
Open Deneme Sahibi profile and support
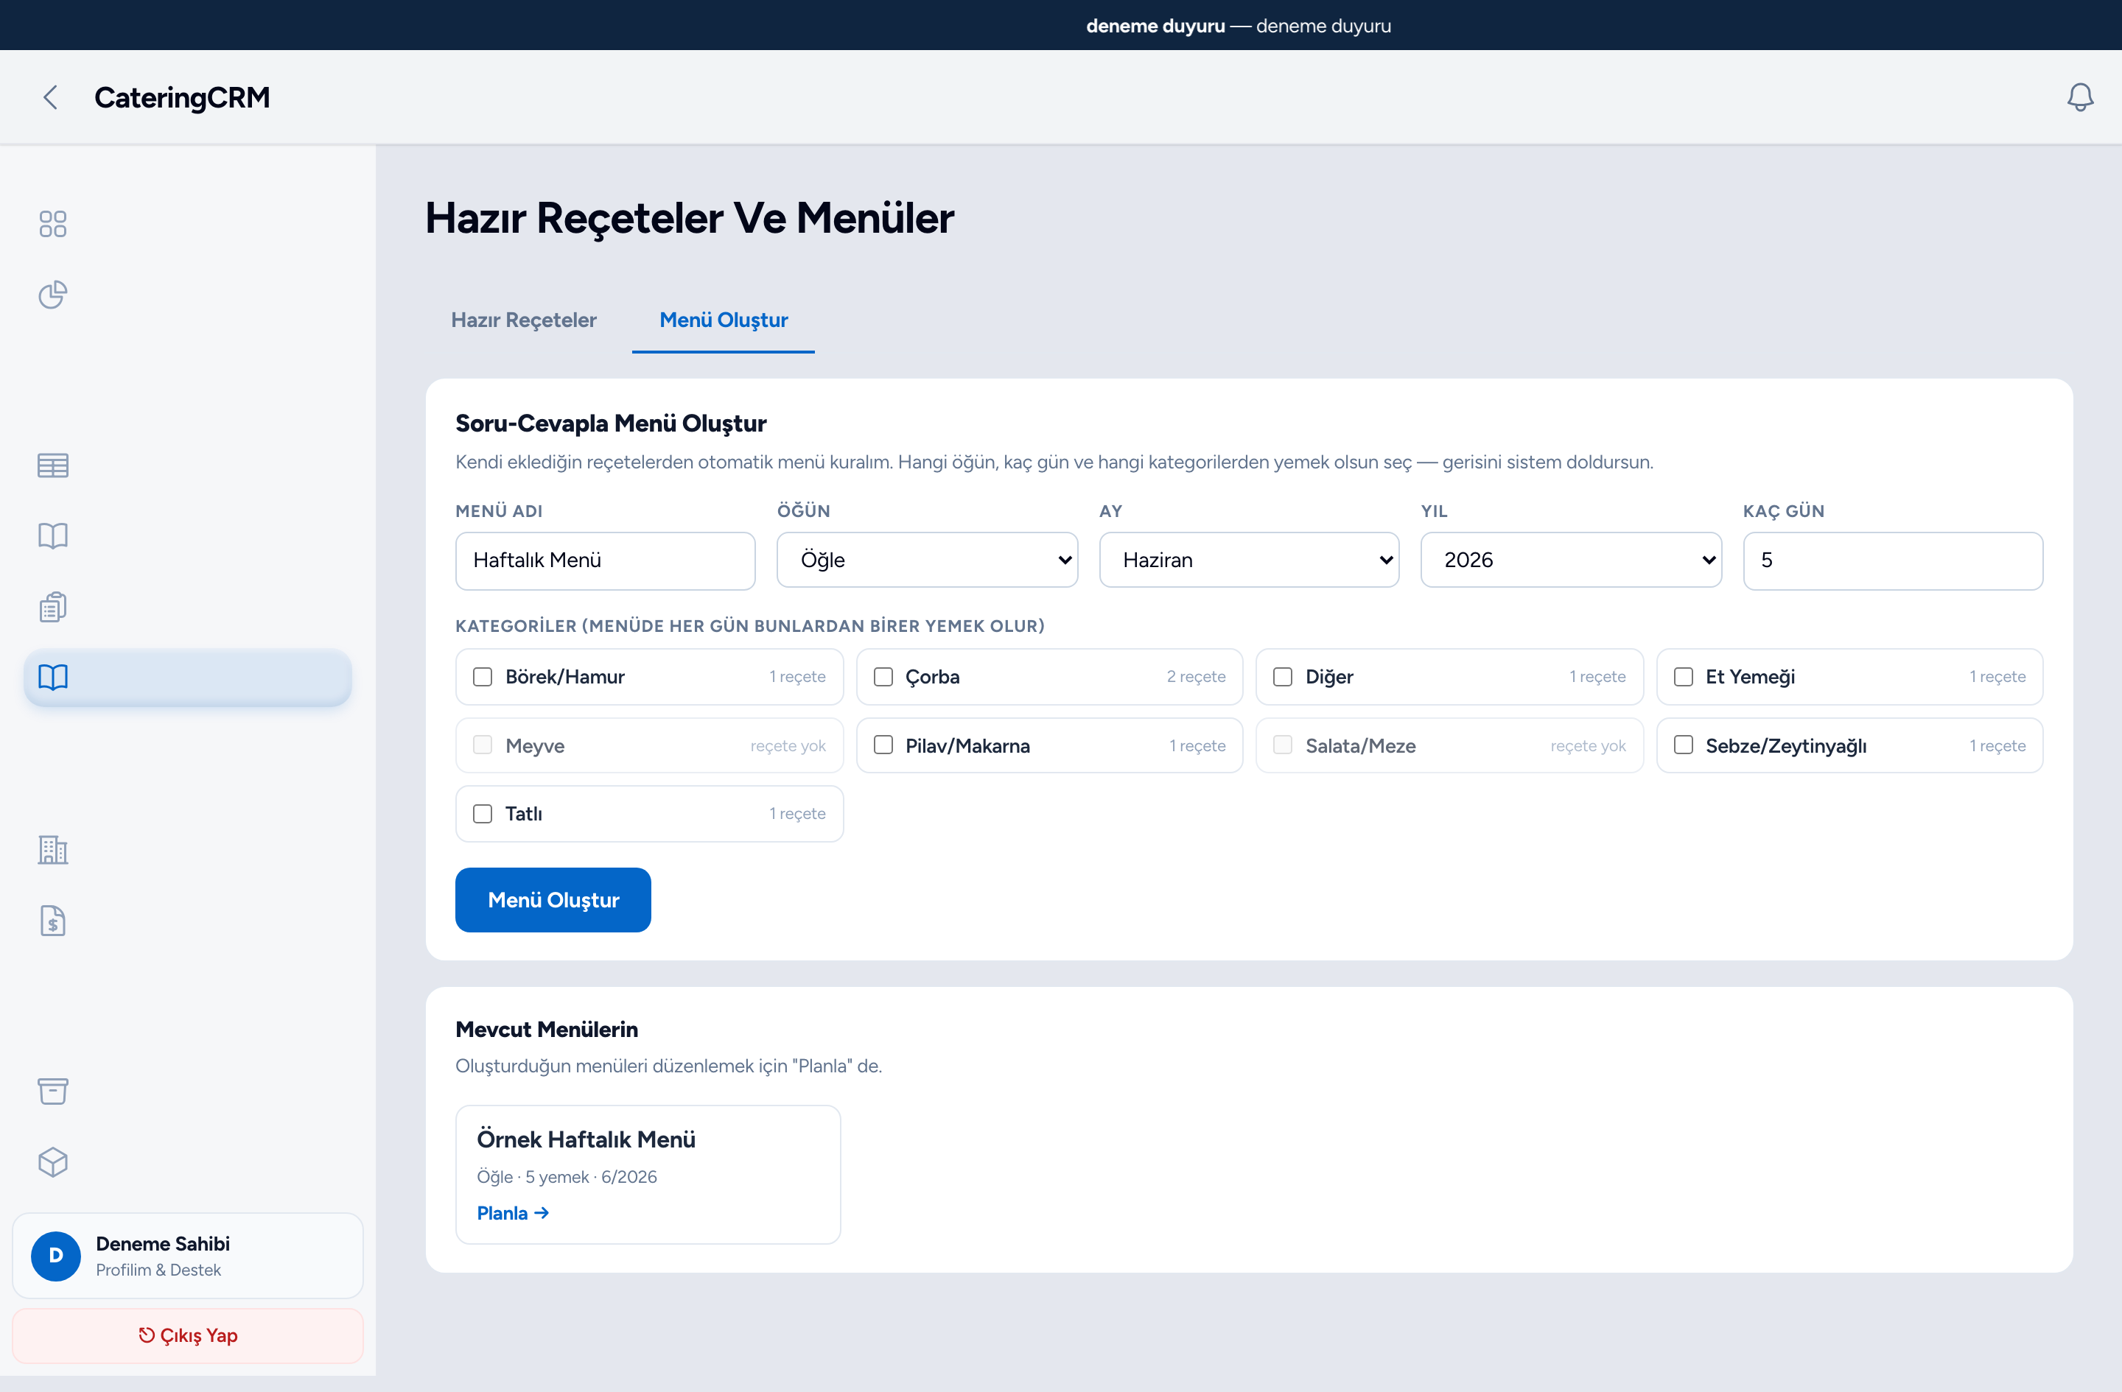click(188, 1256)
